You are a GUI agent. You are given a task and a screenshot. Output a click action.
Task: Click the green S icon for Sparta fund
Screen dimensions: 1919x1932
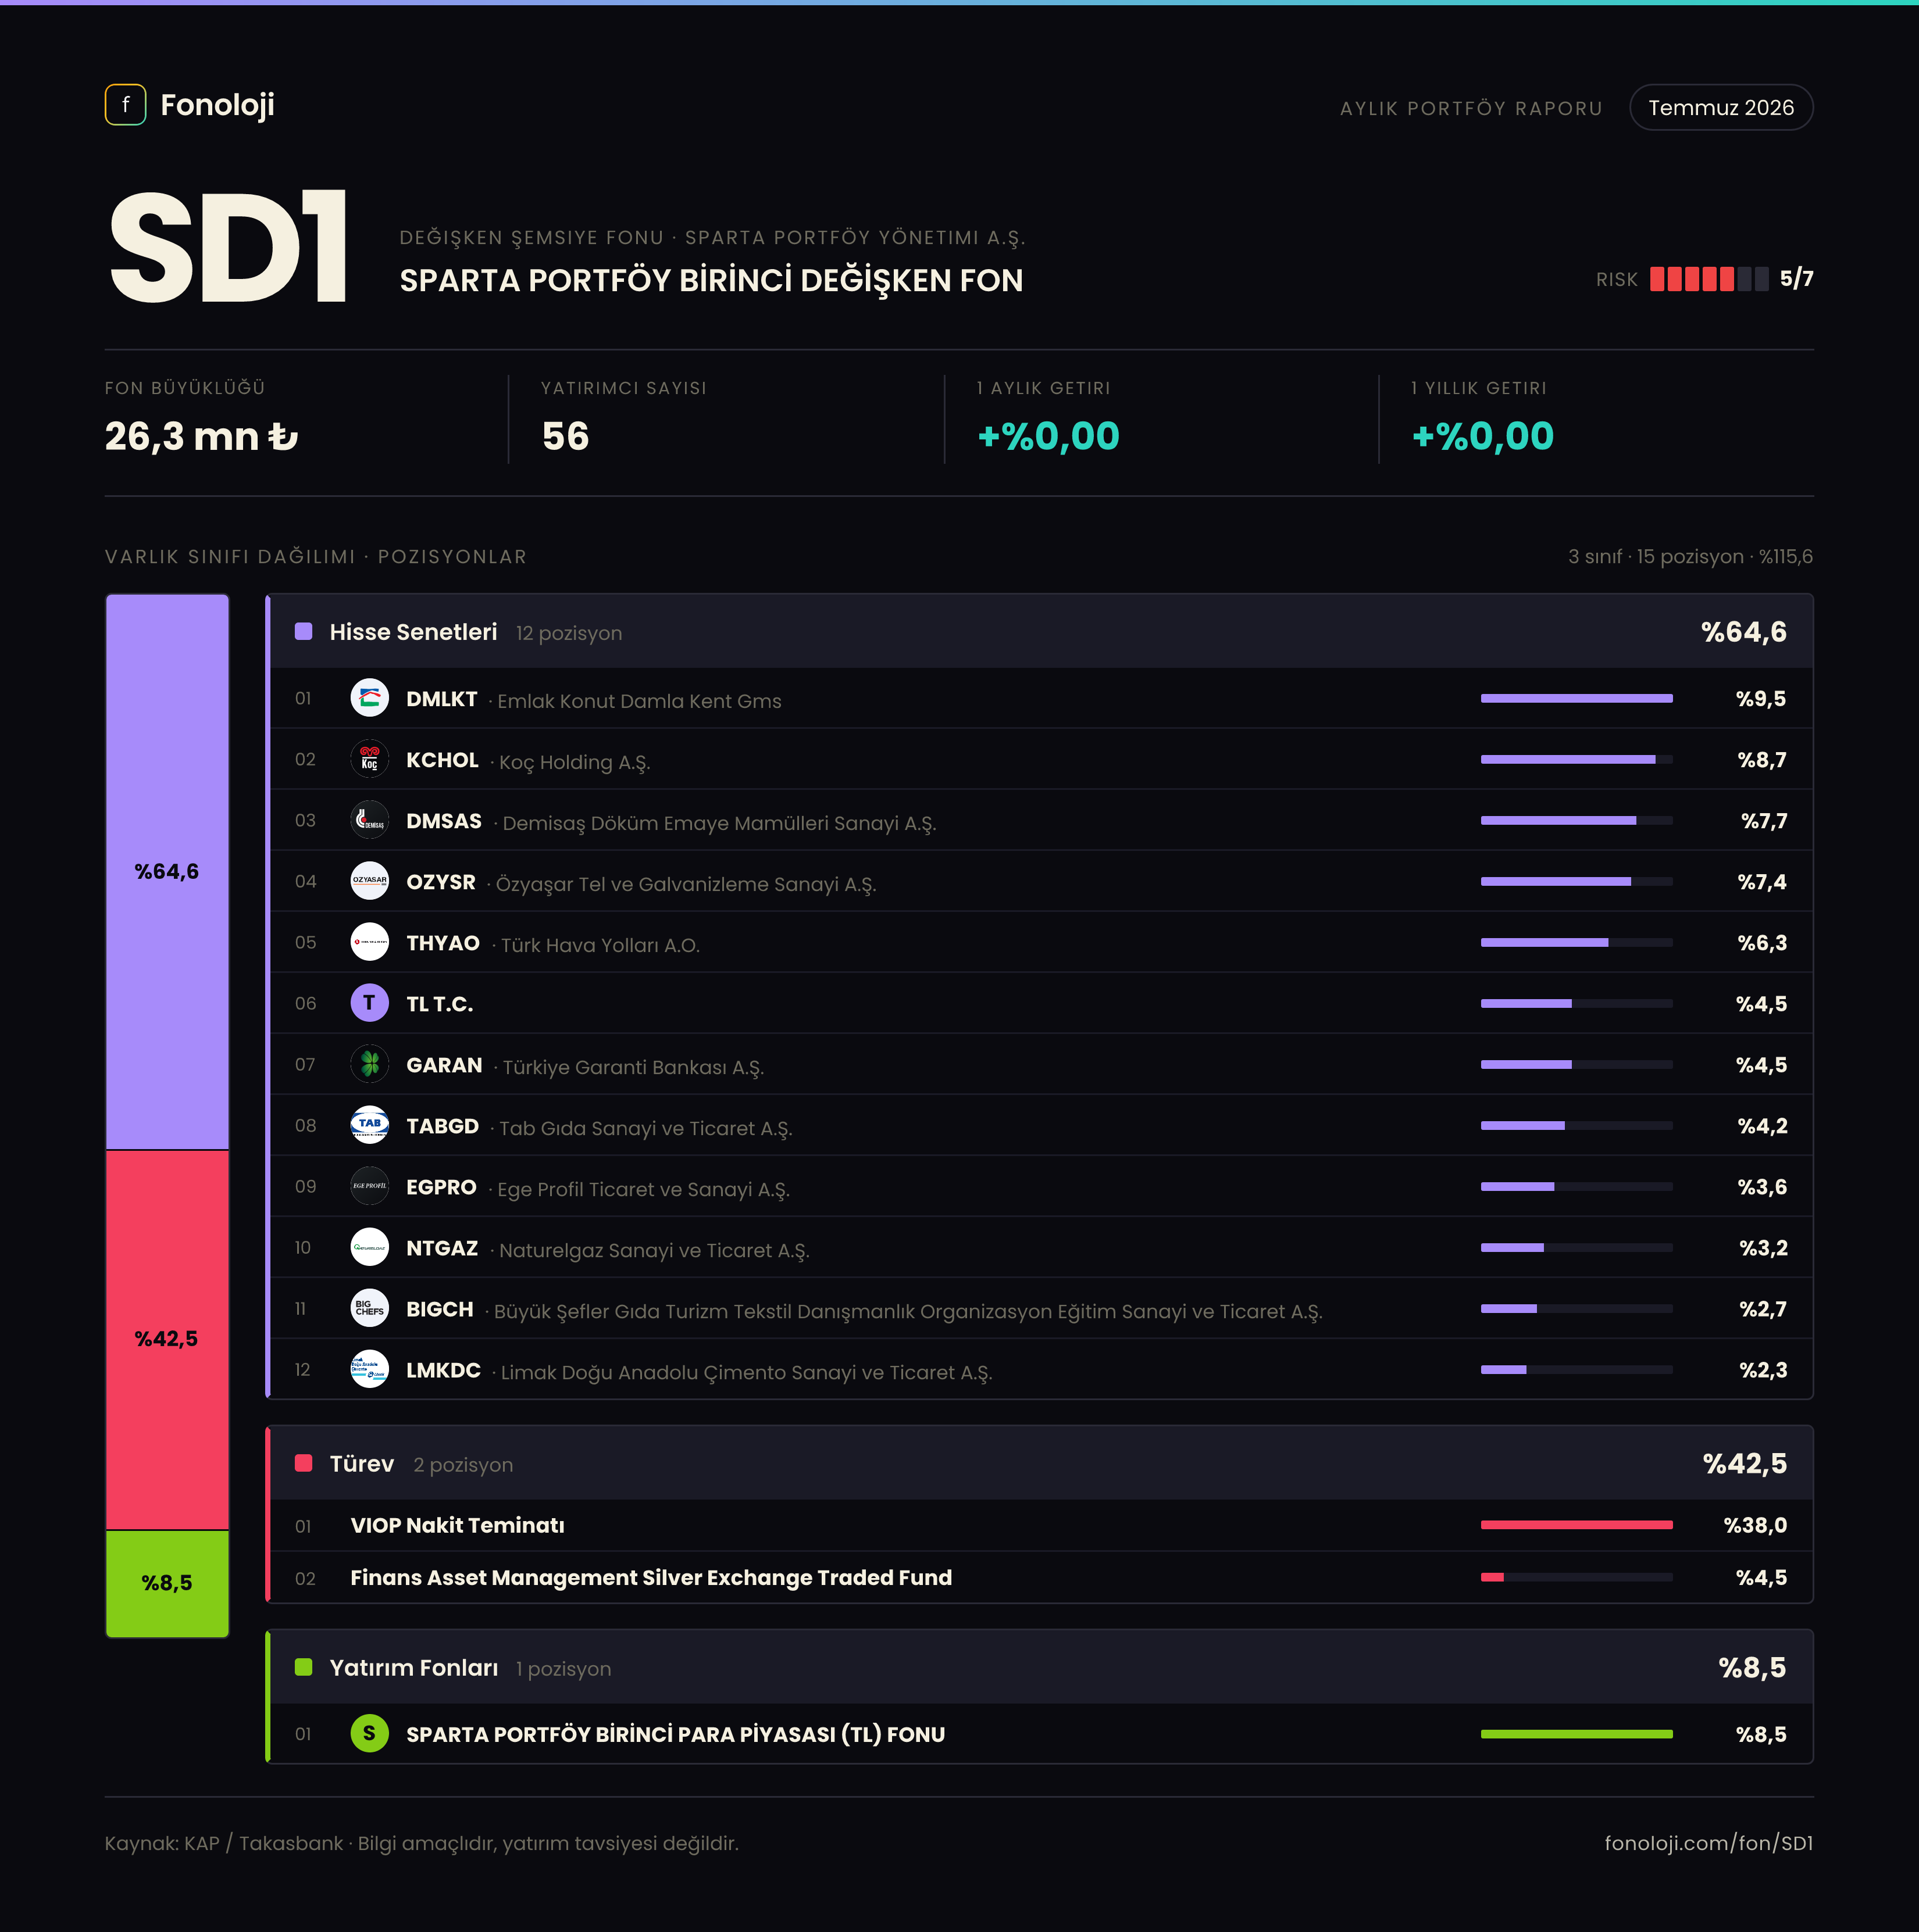[369, 1733]
